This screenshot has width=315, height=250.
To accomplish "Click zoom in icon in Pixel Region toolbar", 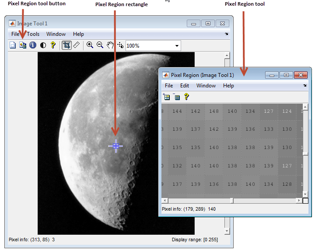I will coord(167,97).
